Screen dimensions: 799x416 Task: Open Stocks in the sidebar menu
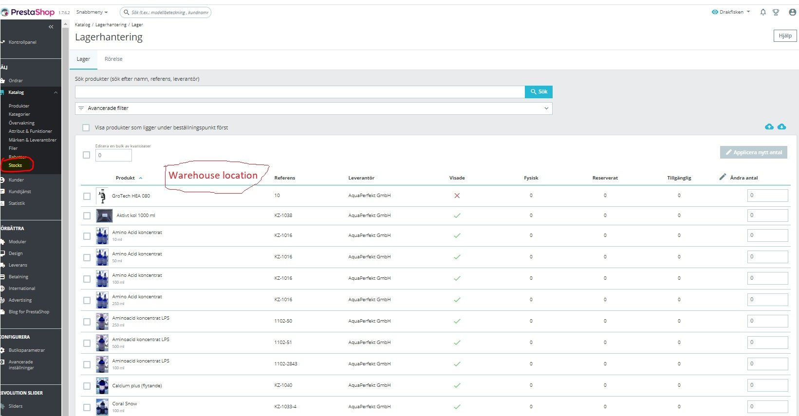(x=15, y=165)
